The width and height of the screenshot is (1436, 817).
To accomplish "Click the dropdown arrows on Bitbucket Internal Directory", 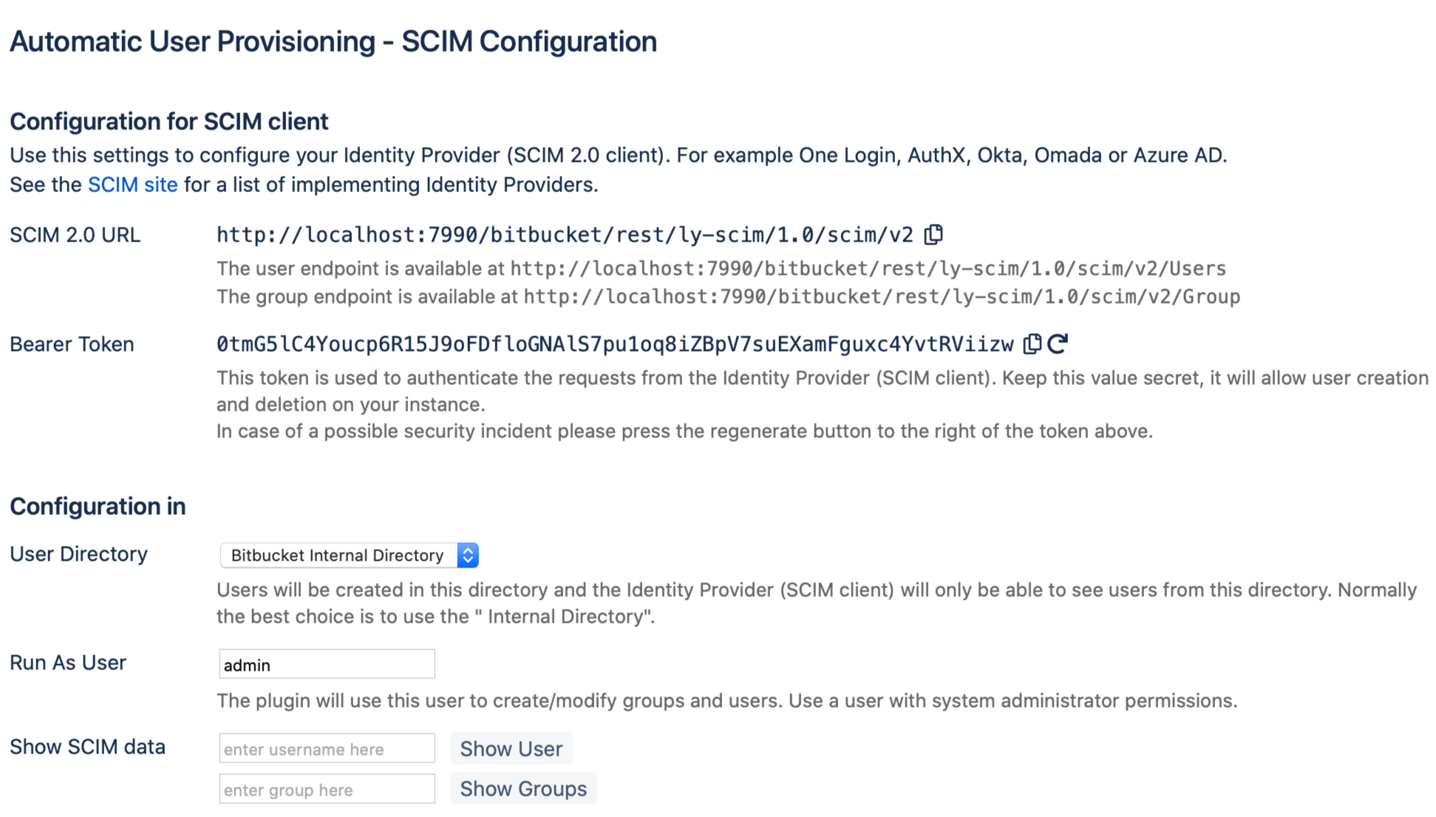I will [x=467, y=555].
